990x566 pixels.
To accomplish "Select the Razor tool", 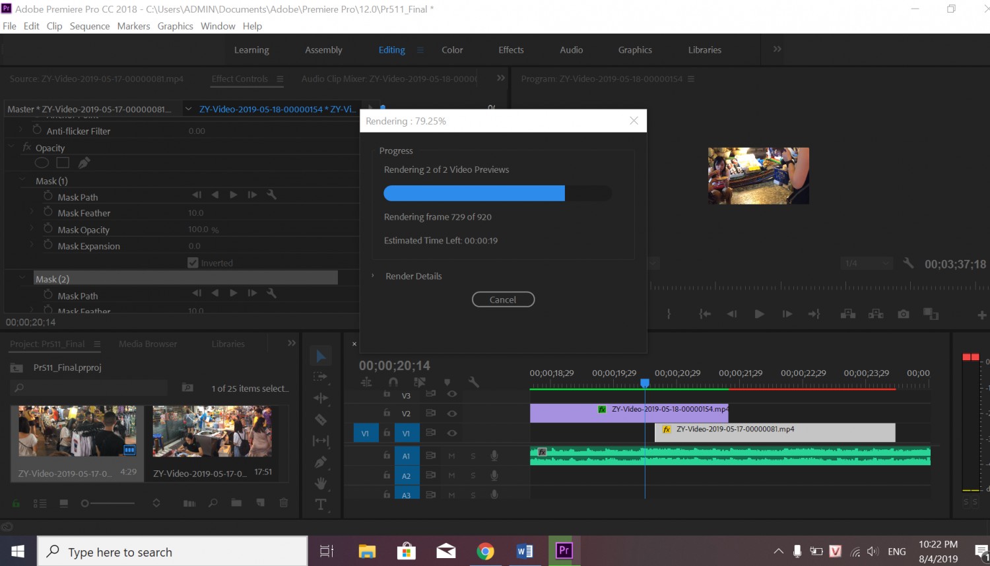I will click(321, 420).
